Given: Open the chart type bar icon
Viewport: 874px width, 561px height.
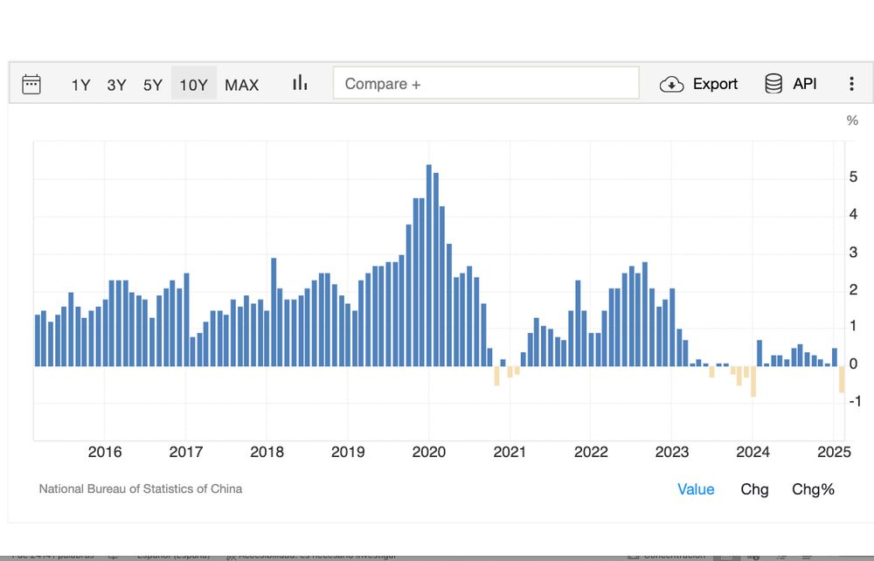Looking at the screenshot, I should [300, 83].
